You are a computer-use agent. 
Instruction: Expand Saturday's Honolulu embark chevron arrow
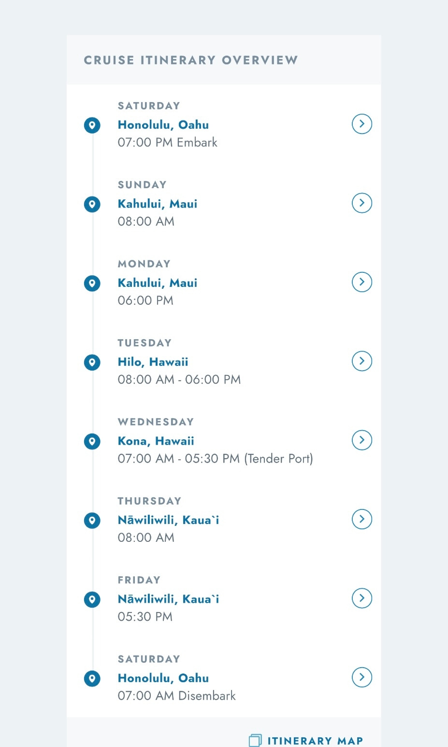click(x=361, y=124)
